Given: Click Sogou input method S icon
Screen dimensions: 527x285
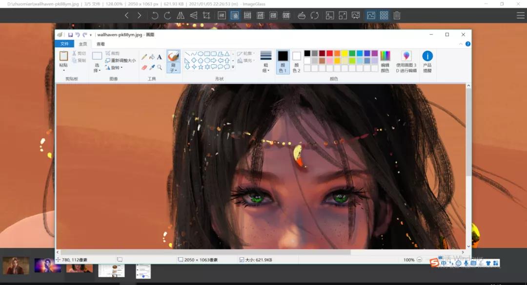Looking at the screenshot, I should pyautogui.click(x=435, y=263).
